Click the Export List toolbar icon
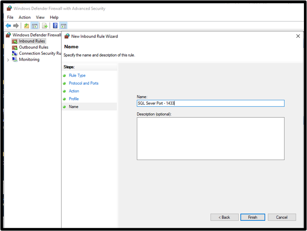 click(45, 26)
